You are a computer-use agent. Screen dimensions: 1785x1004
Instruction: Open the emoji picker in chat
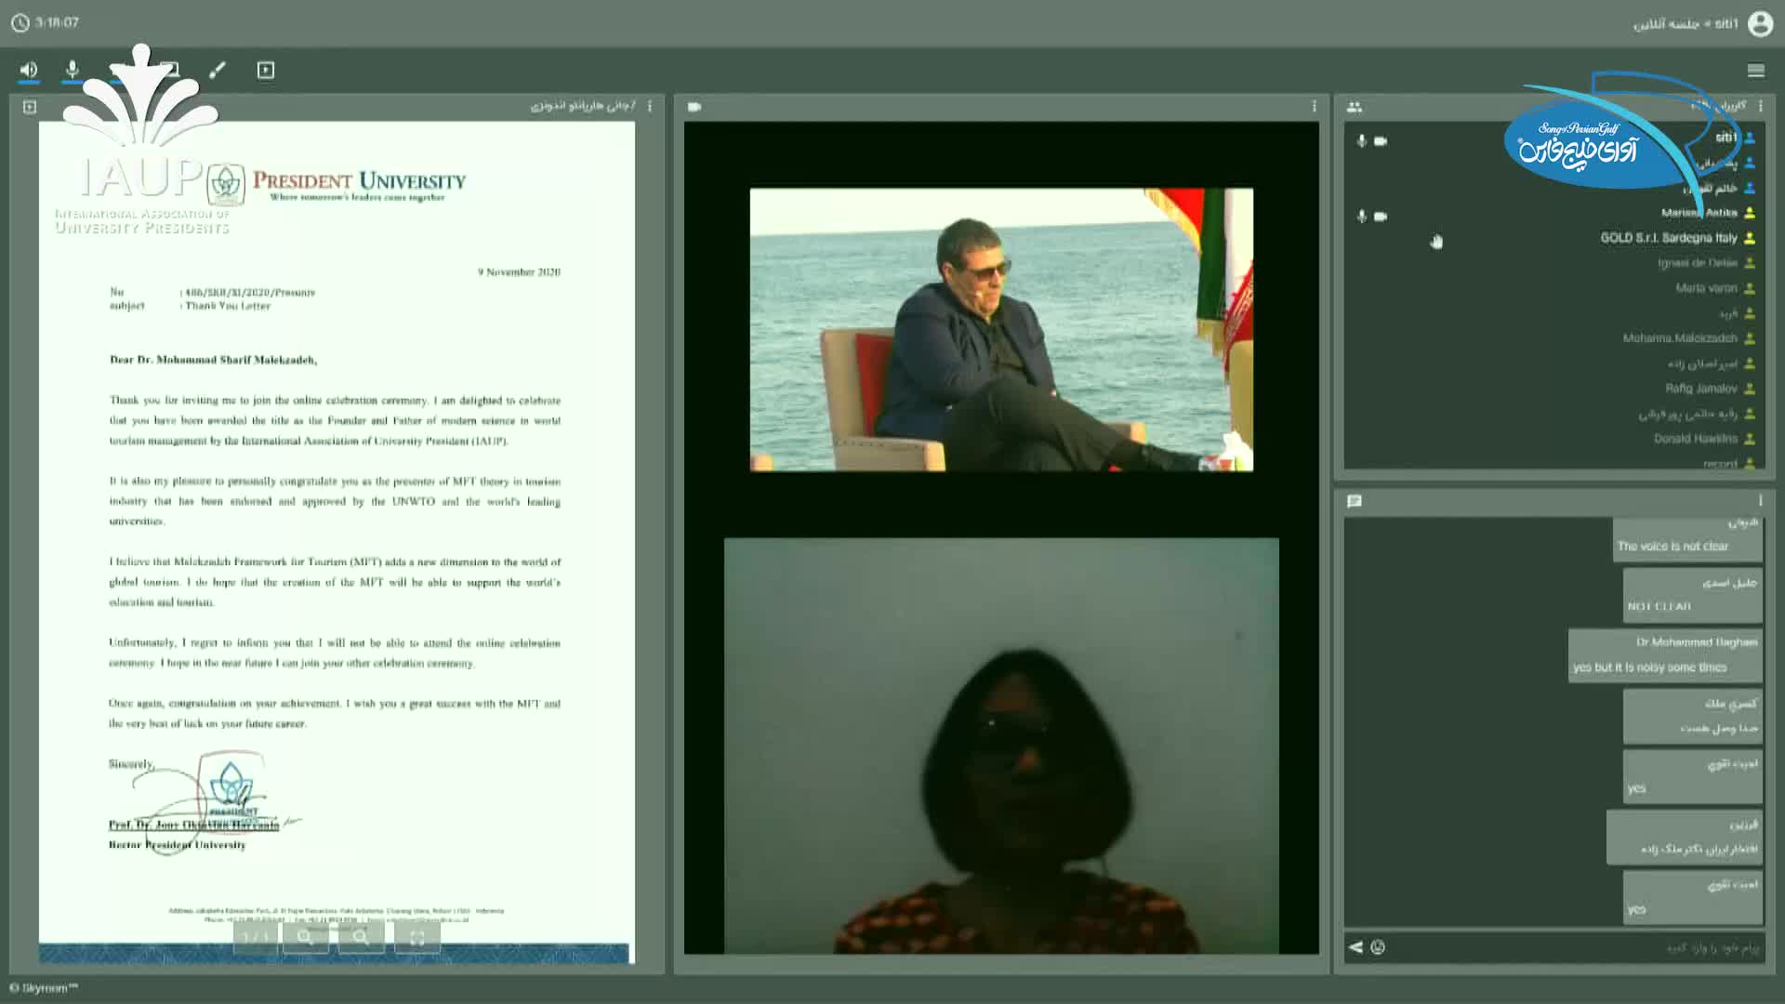click(x=1378, y=947)
